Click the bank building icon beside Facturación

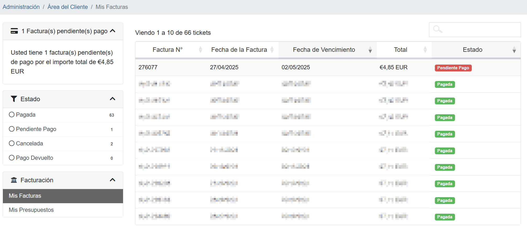pyautogui.click(x=14, y=180)
